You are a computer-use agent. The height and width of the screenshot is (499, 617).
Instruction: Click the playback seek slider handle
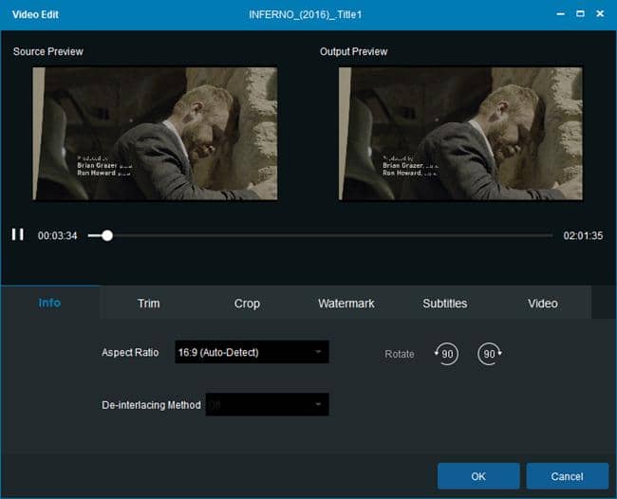point(107,235)
